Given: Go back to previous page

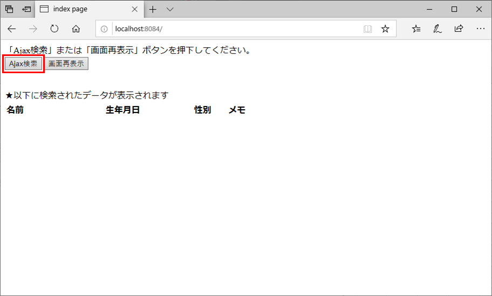Looking at the screenshot, I should [x=12, y=29].
